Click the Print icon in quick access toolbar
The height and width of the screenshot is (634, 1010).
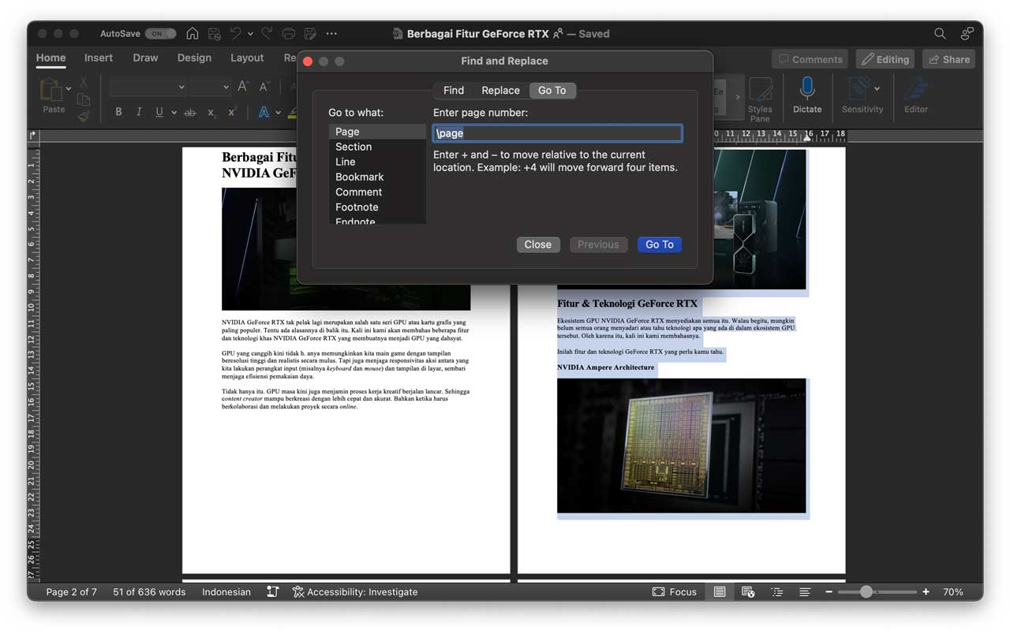pos(289,34)
